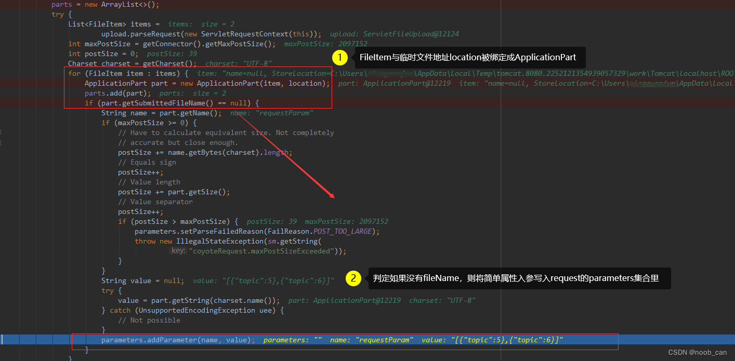Click the 'upload.parseRequest(new ServletRequestContext(this));' call
Image resolution: width=735 pixels, height=361 pixels.
(x=212, y=34)
